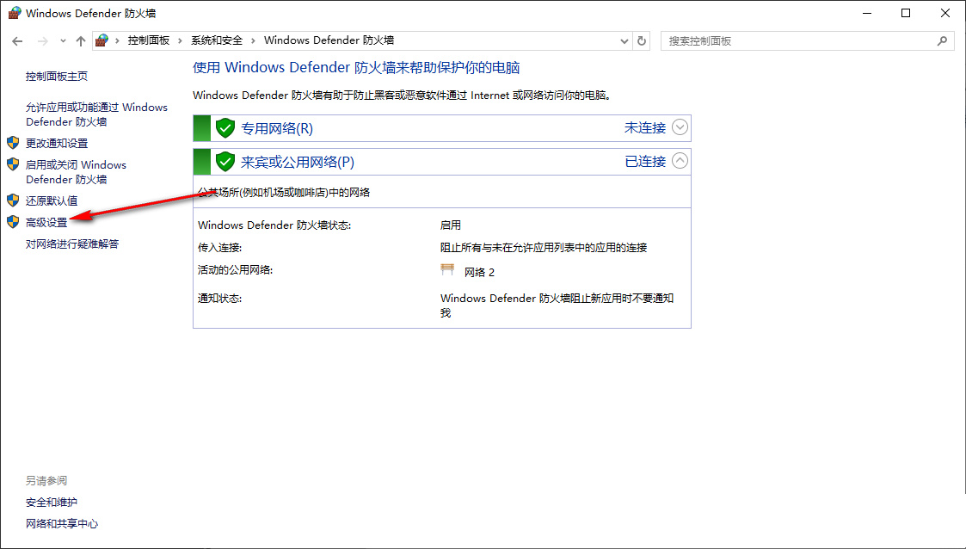
Task: Click the 已连接 status text
Action: pyautogui.click(x=645, y=162)
